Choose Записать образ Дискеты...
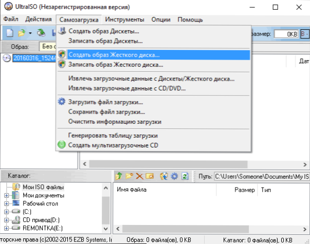This screenshot has width=310, height=244. tap(154, 41)
